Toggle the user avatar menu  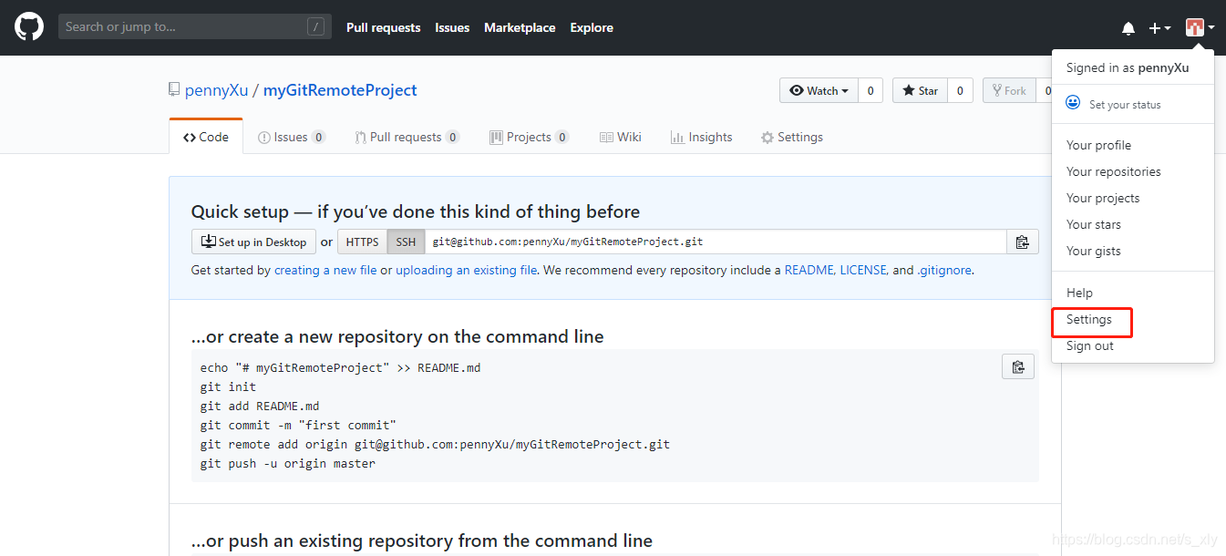pyautogui.click(x=1200, y=27)
